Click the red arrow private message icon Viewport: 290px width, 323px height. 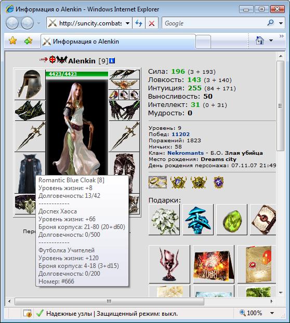click(44, 60)
